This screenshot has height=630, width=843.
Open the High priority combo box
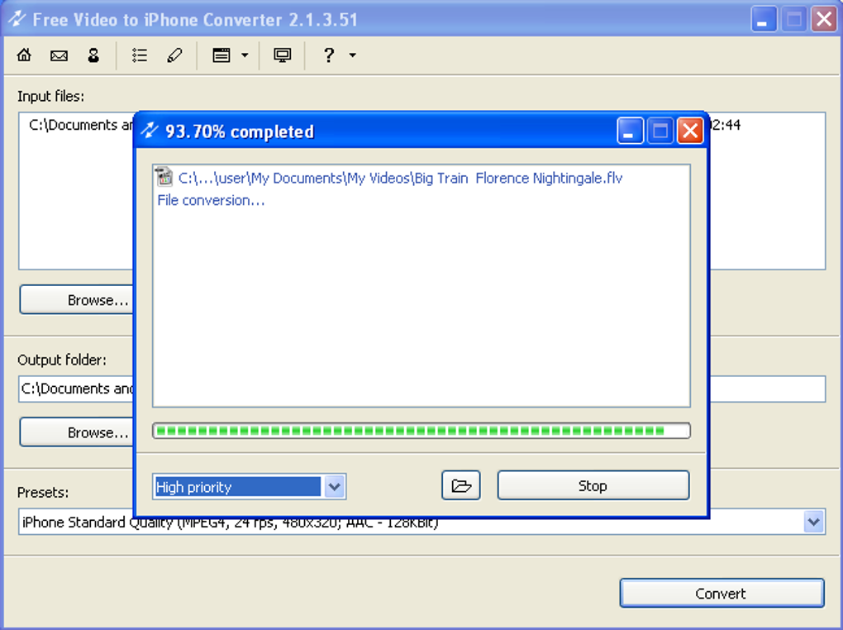coord(249,486)
